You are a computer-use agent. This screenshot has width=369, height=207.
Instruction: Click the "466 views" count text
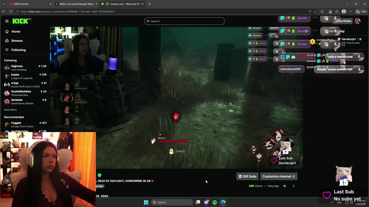coord(255,186)
